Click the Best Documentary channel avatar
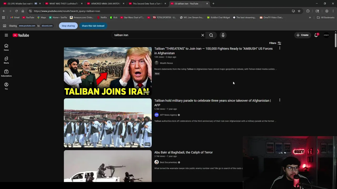Image resolution: width=337 pixels, height=189 pixels. coord(156,162)
